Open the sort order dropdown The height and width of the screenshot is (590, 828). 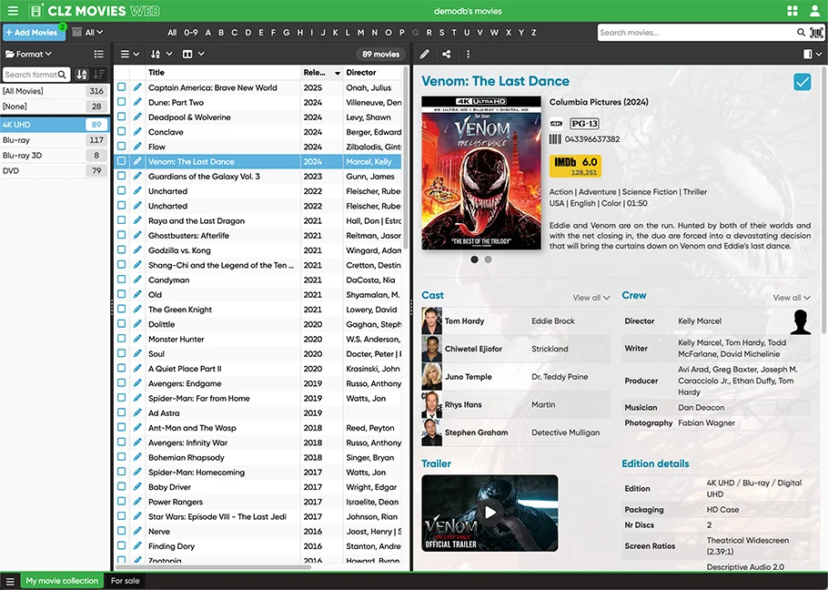point(162,54)
